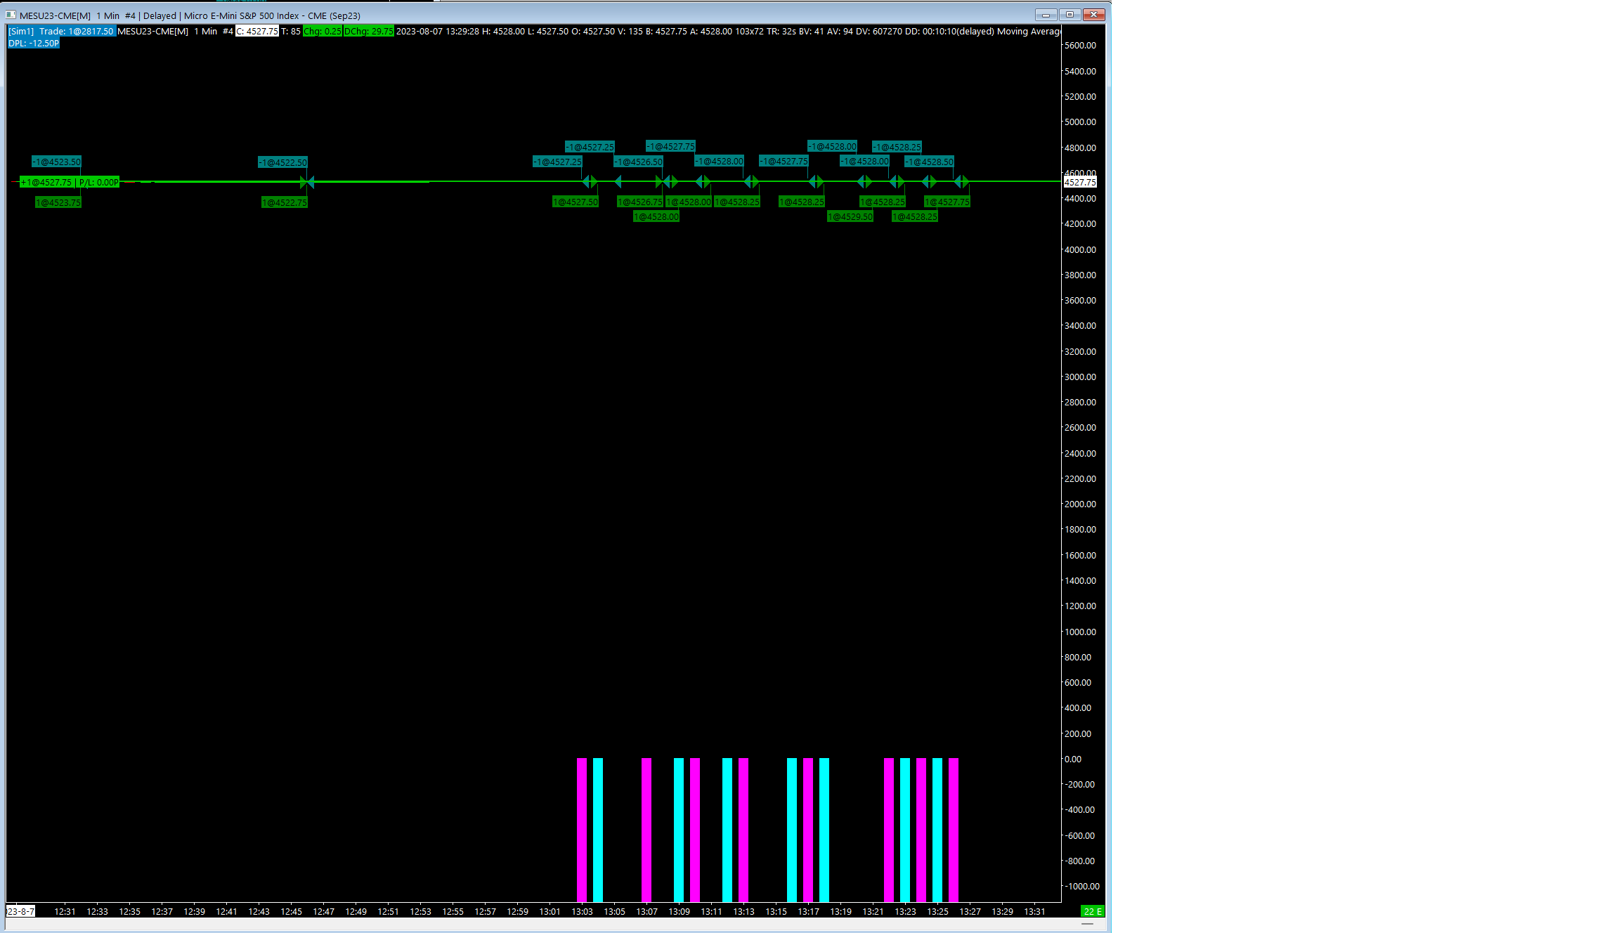1619x933 pixels.
Task: Click the 4527.75 last price marker on scale
Action: 1080,183
